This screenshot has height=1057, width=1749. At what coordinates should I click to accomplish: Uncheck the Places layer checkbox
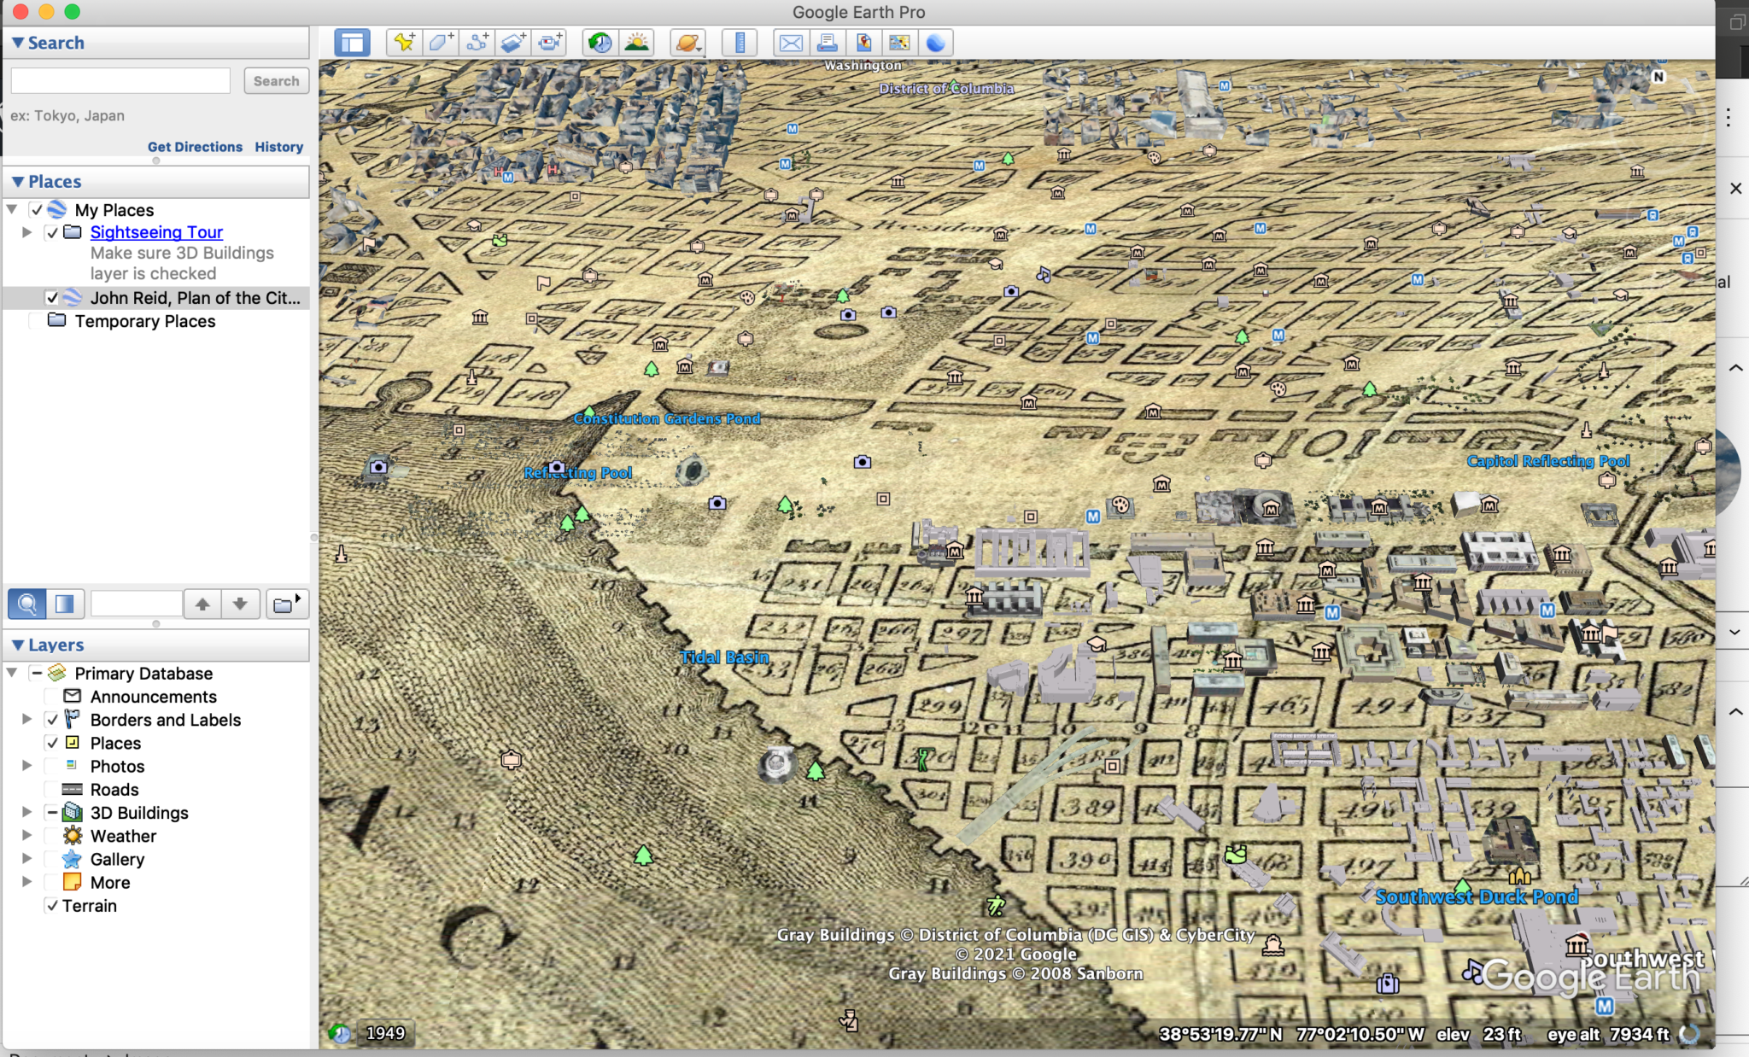coord(52,743)
